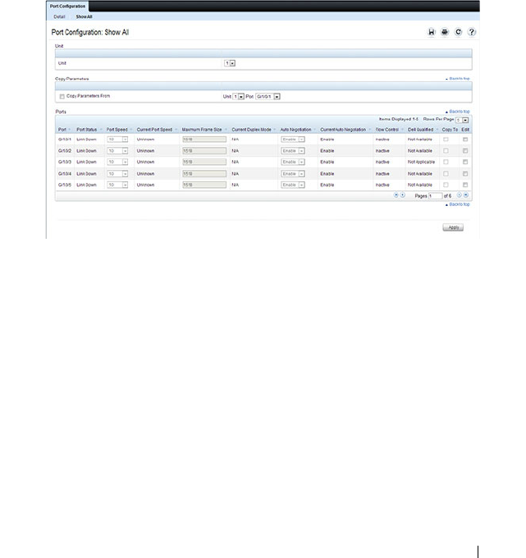Sort by Dell Qualified column arrow
The height and width of the screenshot is (558, 526).
(x=437, y=130)
